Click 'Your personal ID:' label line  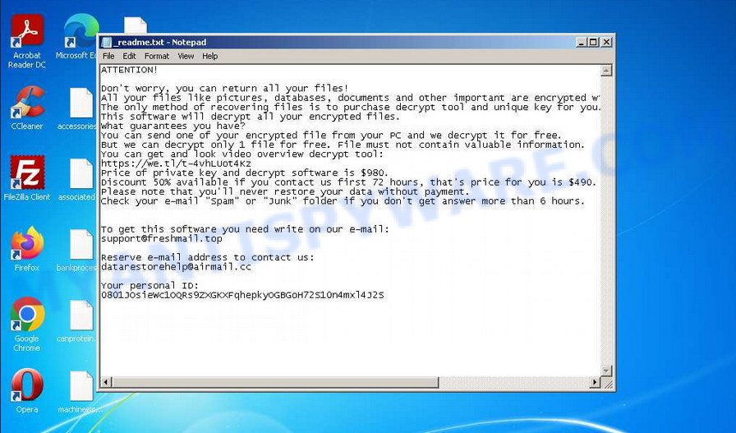click(x=149, y=286)
